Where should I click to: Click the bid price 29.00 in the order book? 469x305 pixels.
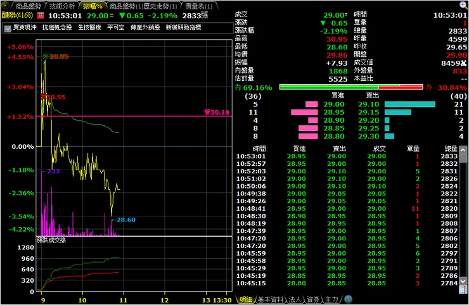click(334, 104)
